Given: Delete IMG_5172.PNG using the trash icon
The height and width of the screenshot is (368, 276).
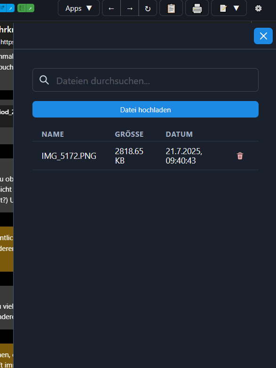Looking at the screenshot, I should click(x=240, y=156).
